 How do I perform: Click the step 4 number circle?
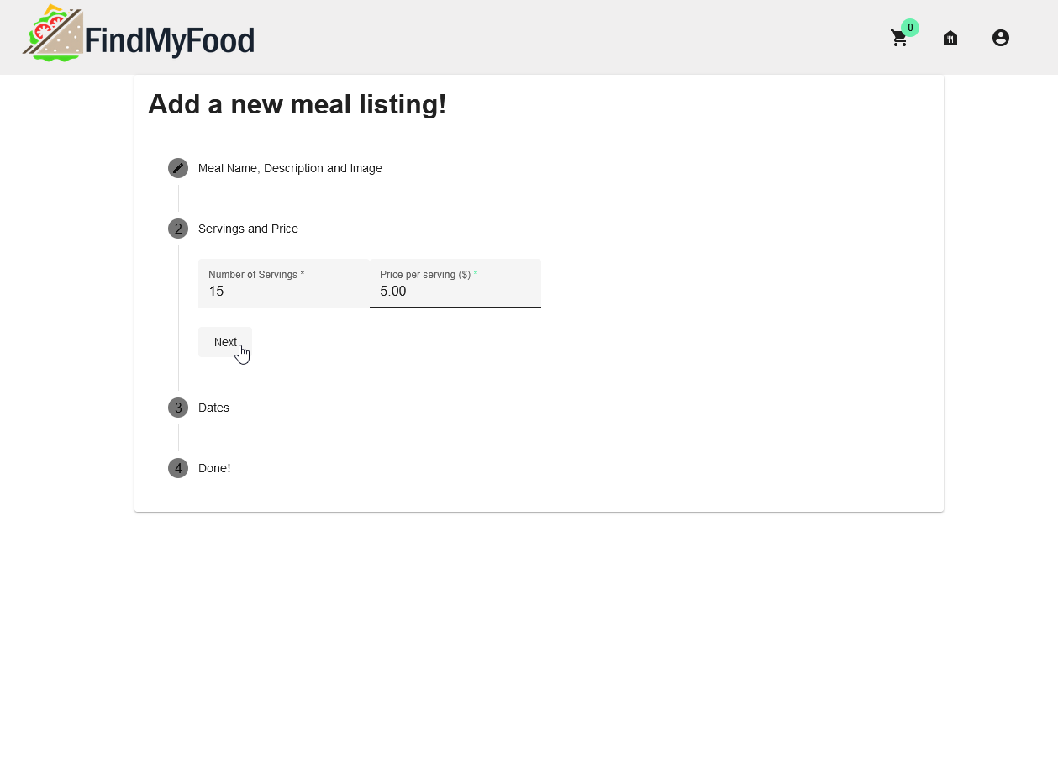pyautogui.click(x=178, y=468)
